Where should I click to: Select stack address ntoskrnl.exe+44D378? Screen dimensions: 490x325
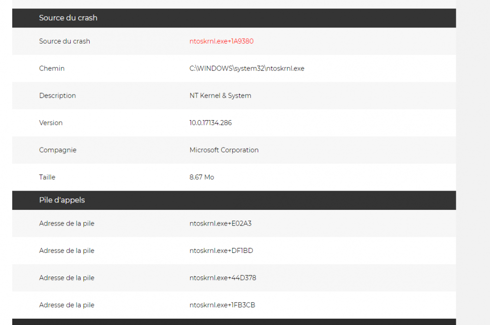pos(222,278)
